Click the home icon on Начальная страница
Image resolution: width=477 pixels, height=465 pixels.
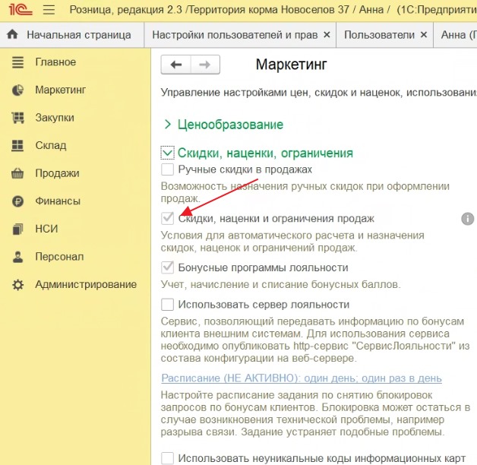[x=12, y=35]
